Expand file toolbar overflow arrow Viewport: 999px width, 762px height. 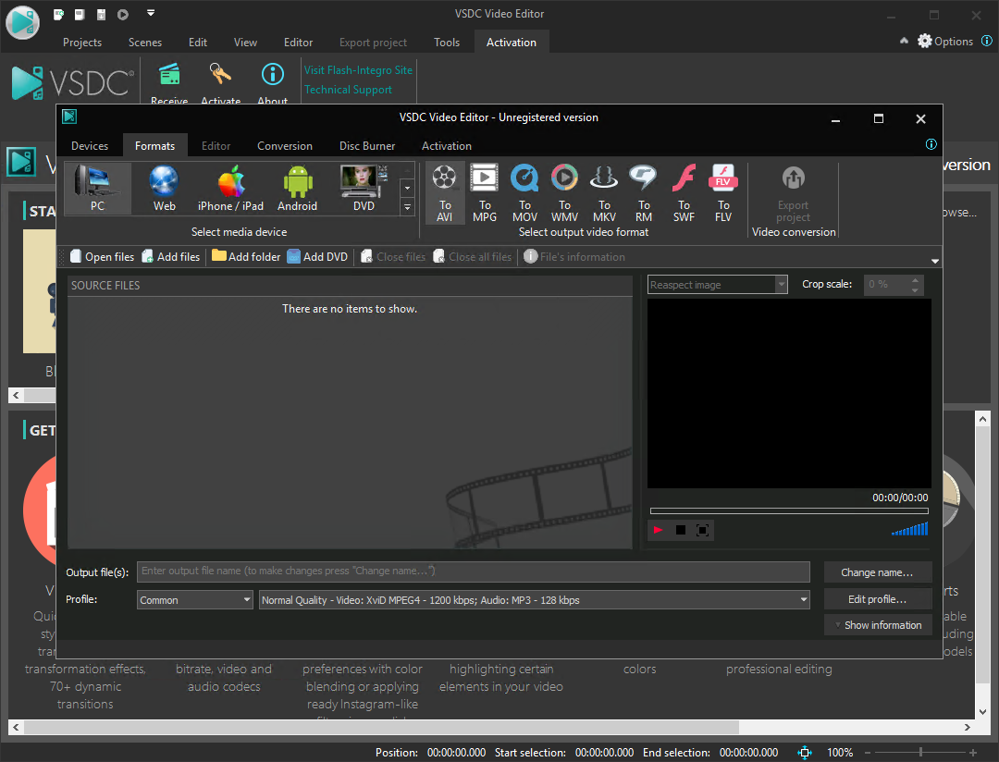934,261
